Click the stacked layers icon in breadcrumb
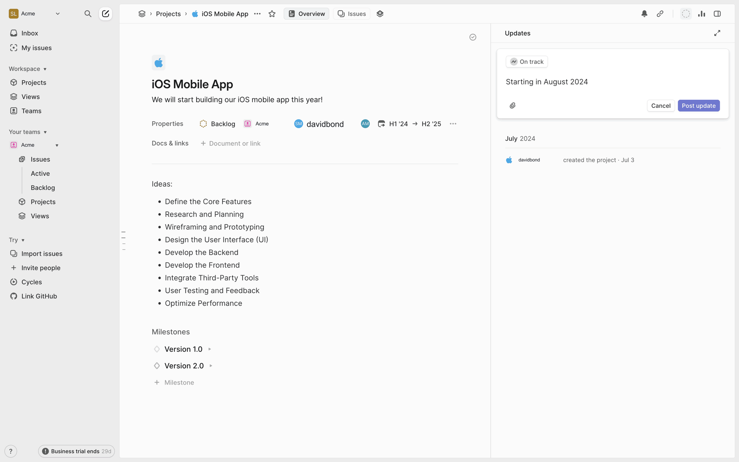Screen dimensions: 739x462 click(142, 14)
